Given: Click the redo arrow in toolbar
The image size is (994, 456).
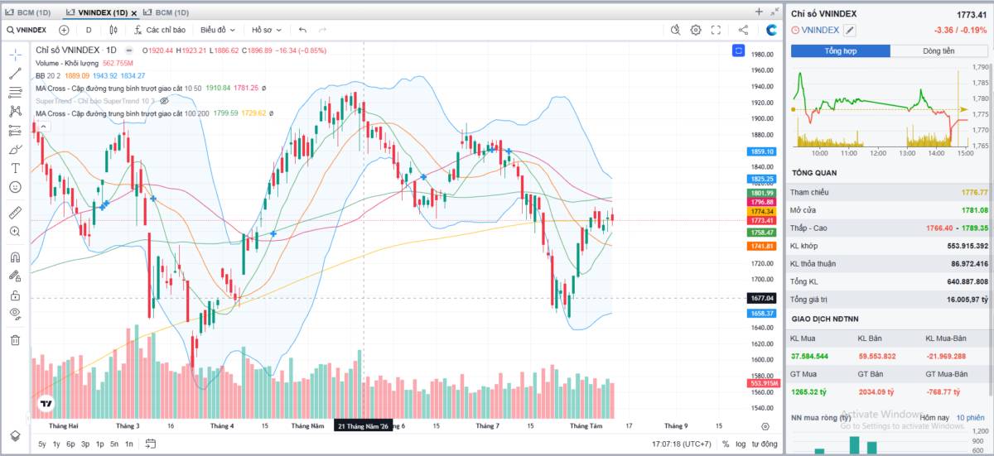Looking at the screenshot, I should [x=323, y=30].
